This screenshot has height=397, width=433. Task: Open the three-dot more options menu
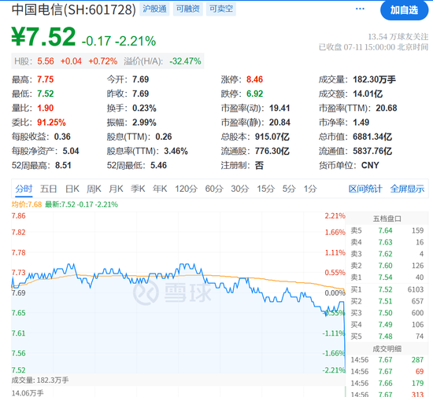coord(360,9)
